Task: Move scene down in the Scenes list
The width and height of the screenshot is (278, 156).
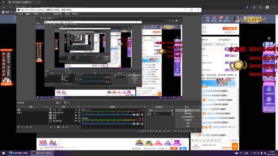Action: pyautogui.click(x=31, y=127)
